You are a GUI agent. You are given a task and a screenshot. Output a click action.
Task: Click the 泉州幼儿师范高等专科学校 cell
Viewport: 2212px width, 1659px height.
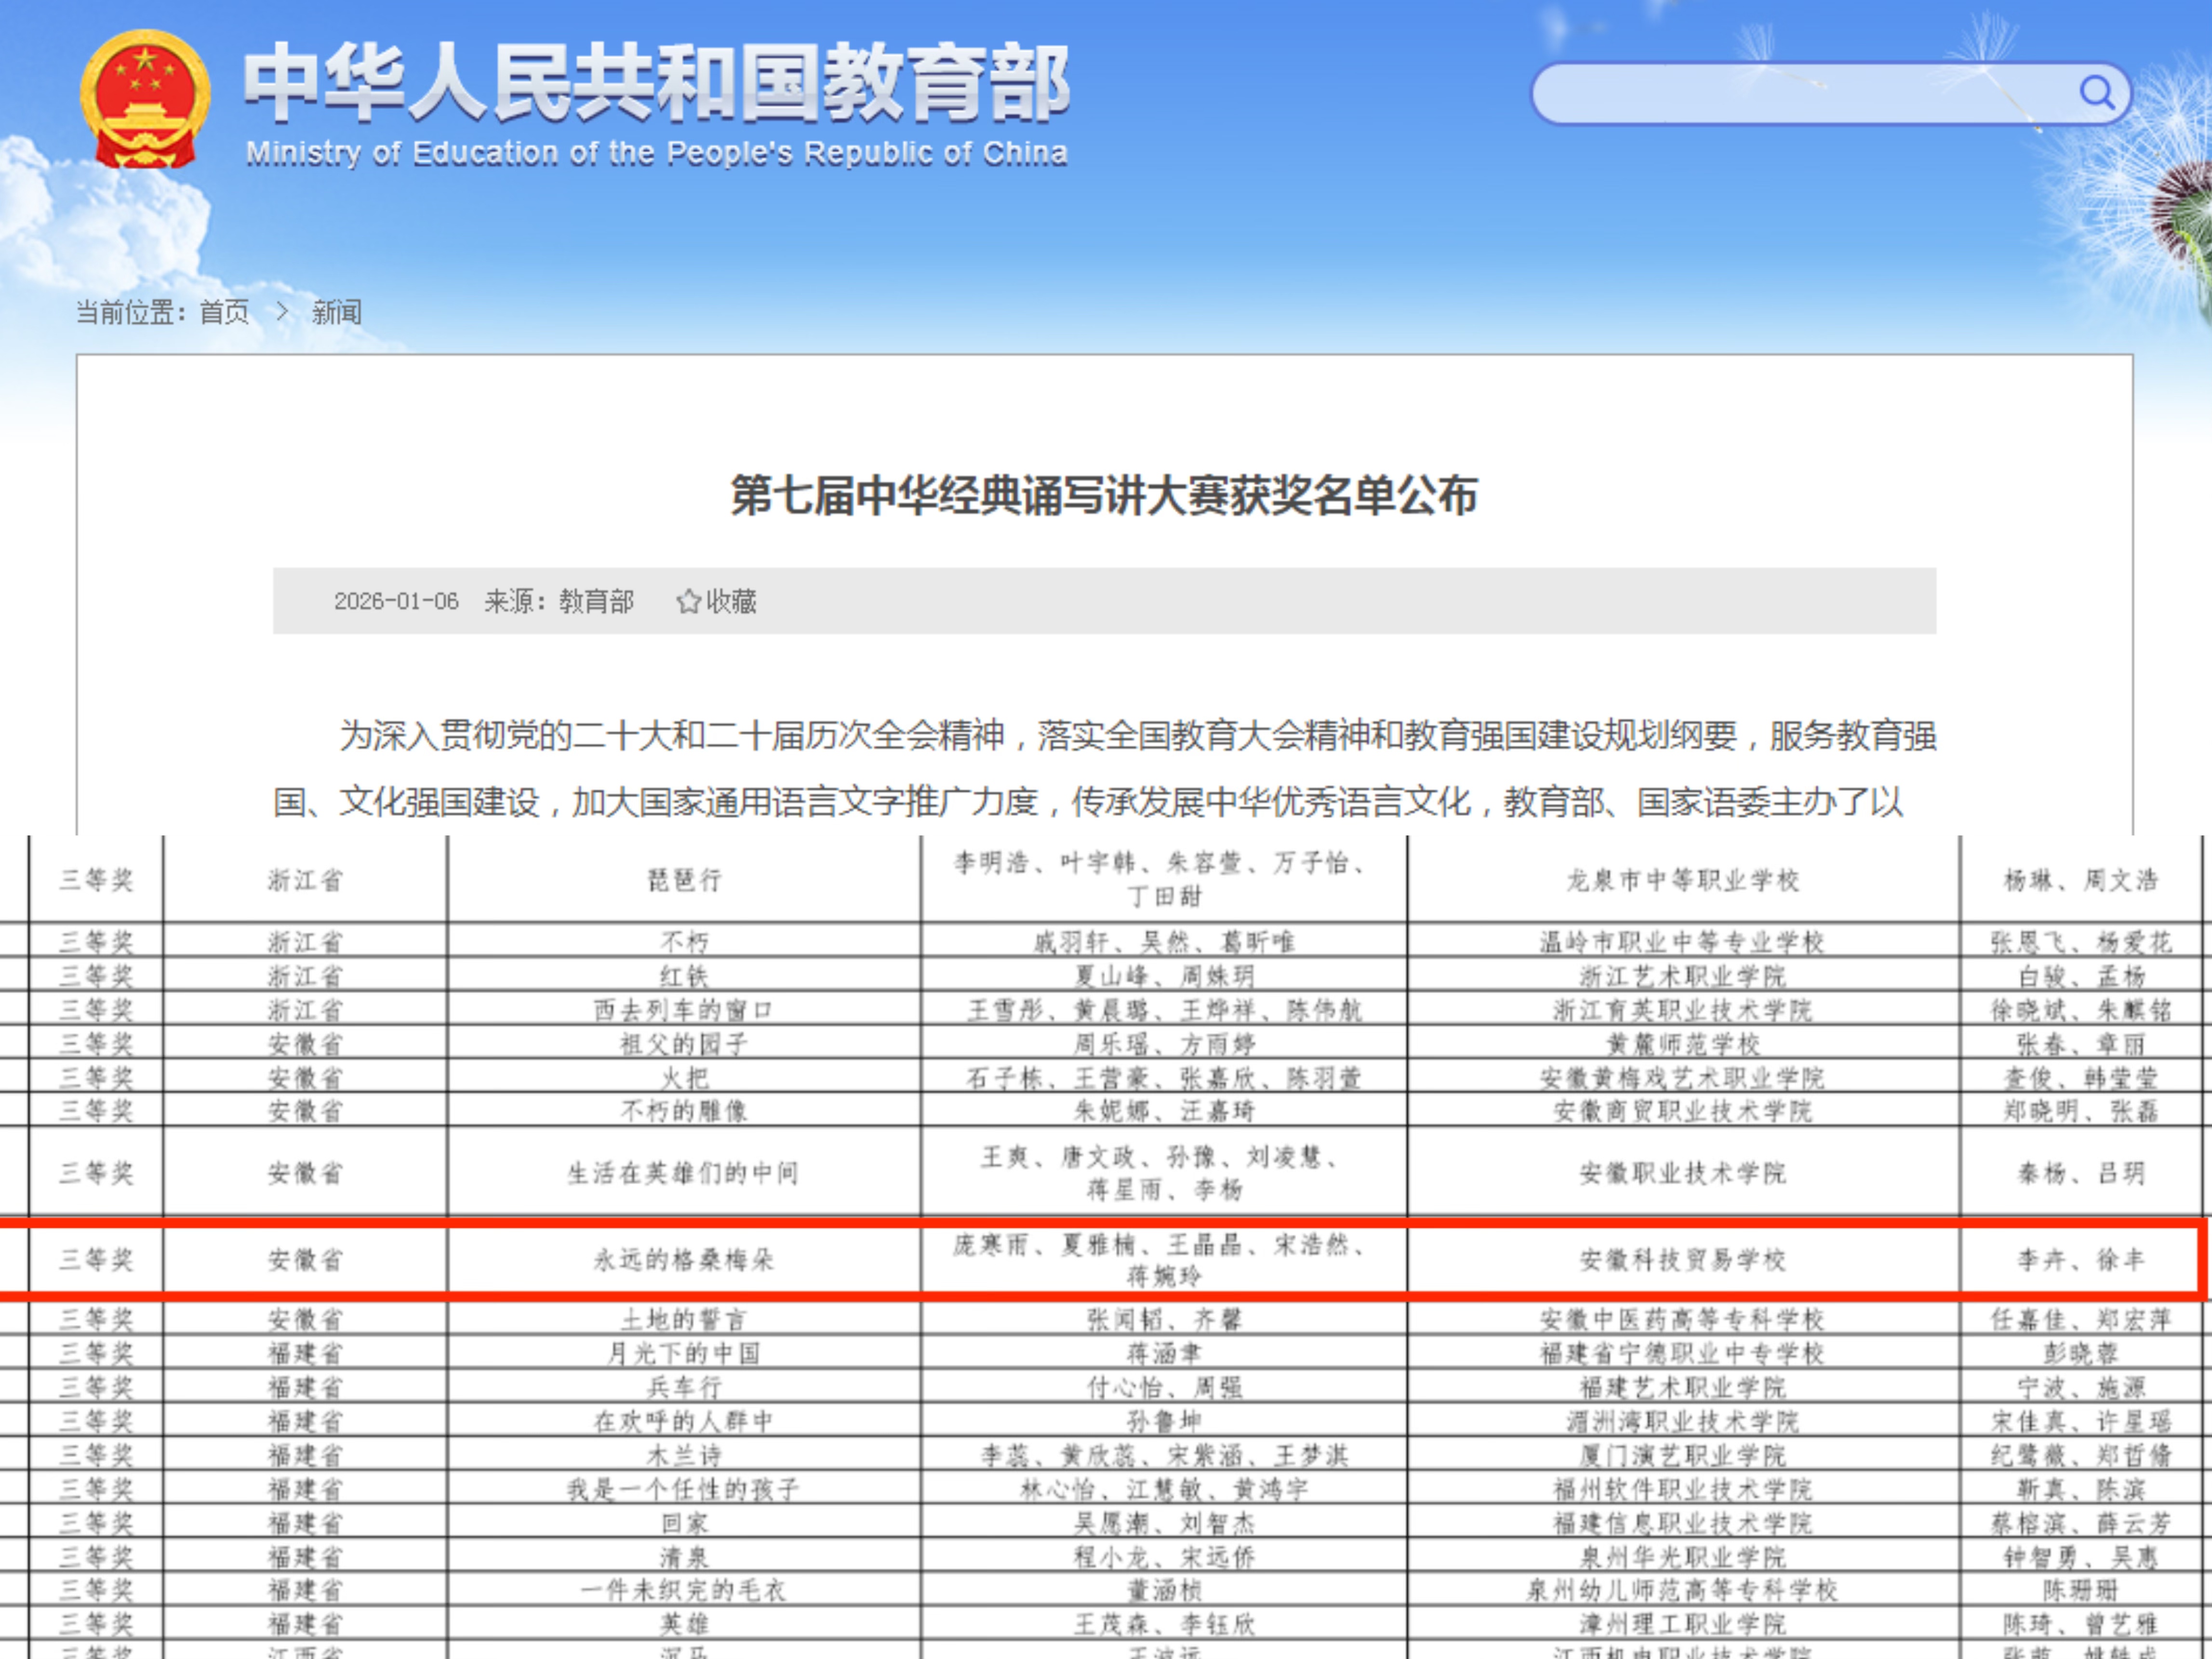1683,1590
